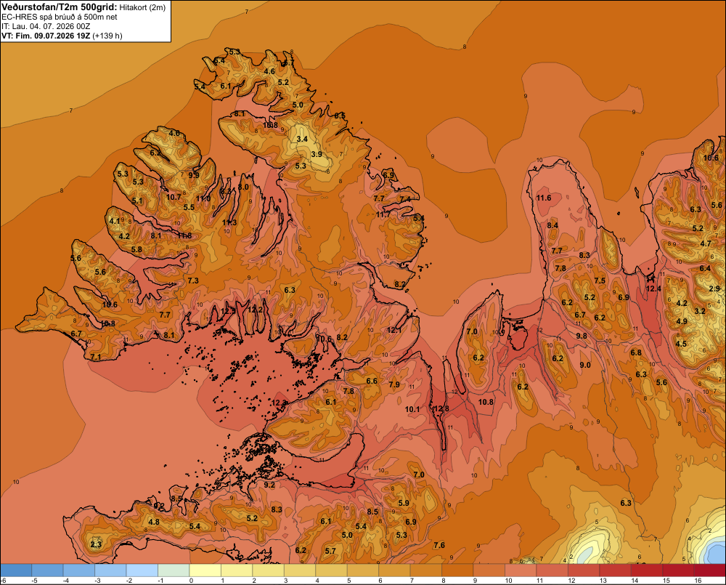Select the 10 to 11 salmon legend swatch
The width and height of the screenshot is (726, 585).
[521, 570]
